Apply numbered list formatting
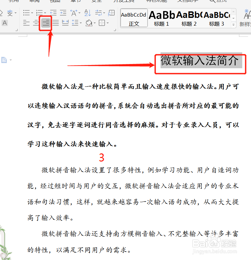Viewport: 251px width, 260px height. pyautogui.click(x=39, y=13)
